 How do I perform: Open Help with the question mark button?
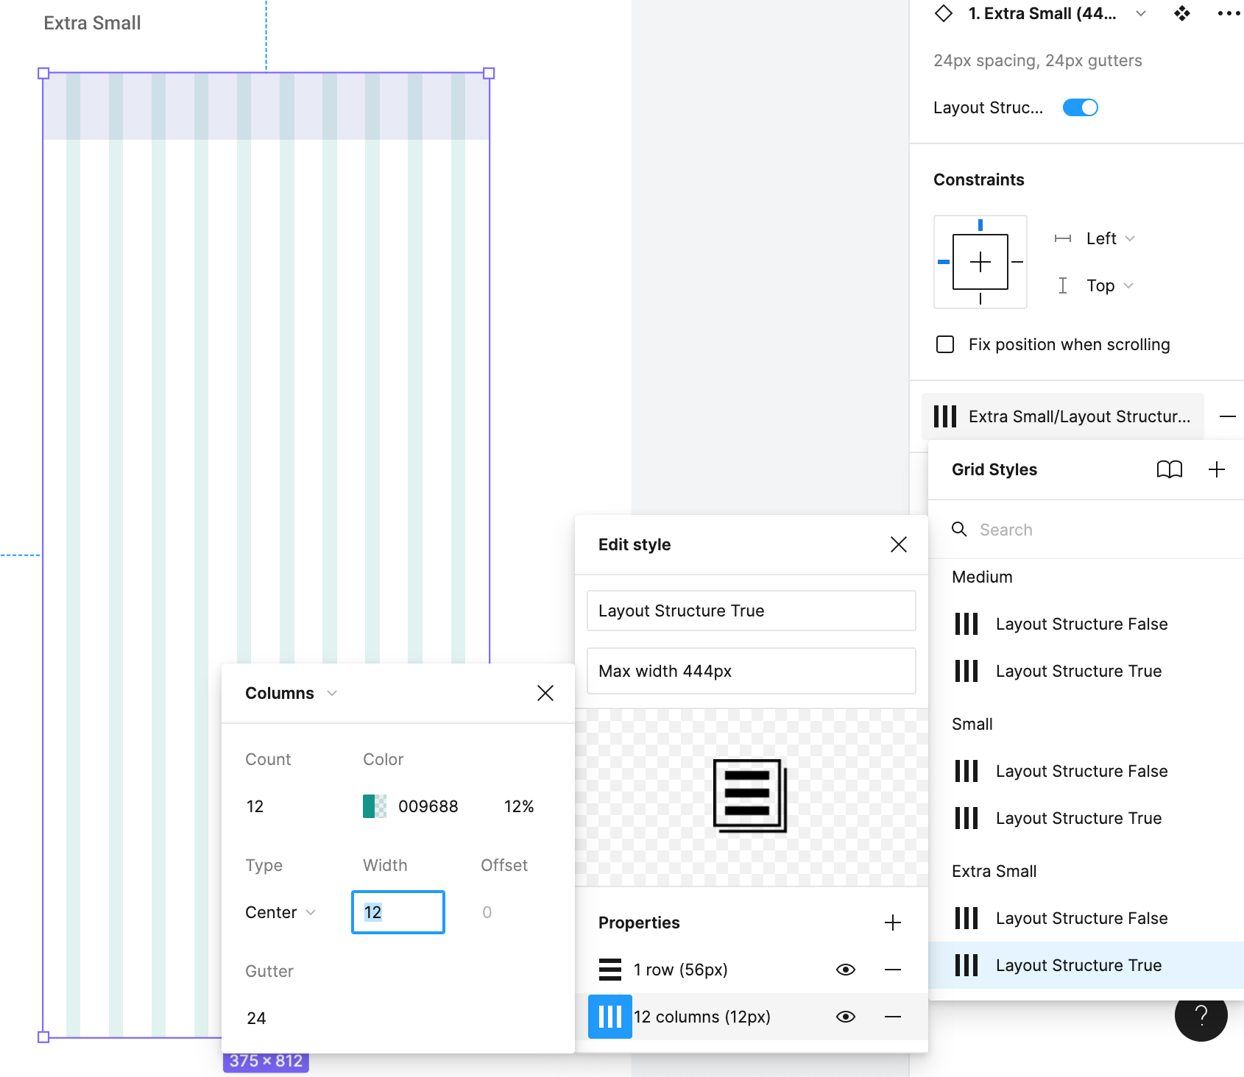tap(1201, 1017)
